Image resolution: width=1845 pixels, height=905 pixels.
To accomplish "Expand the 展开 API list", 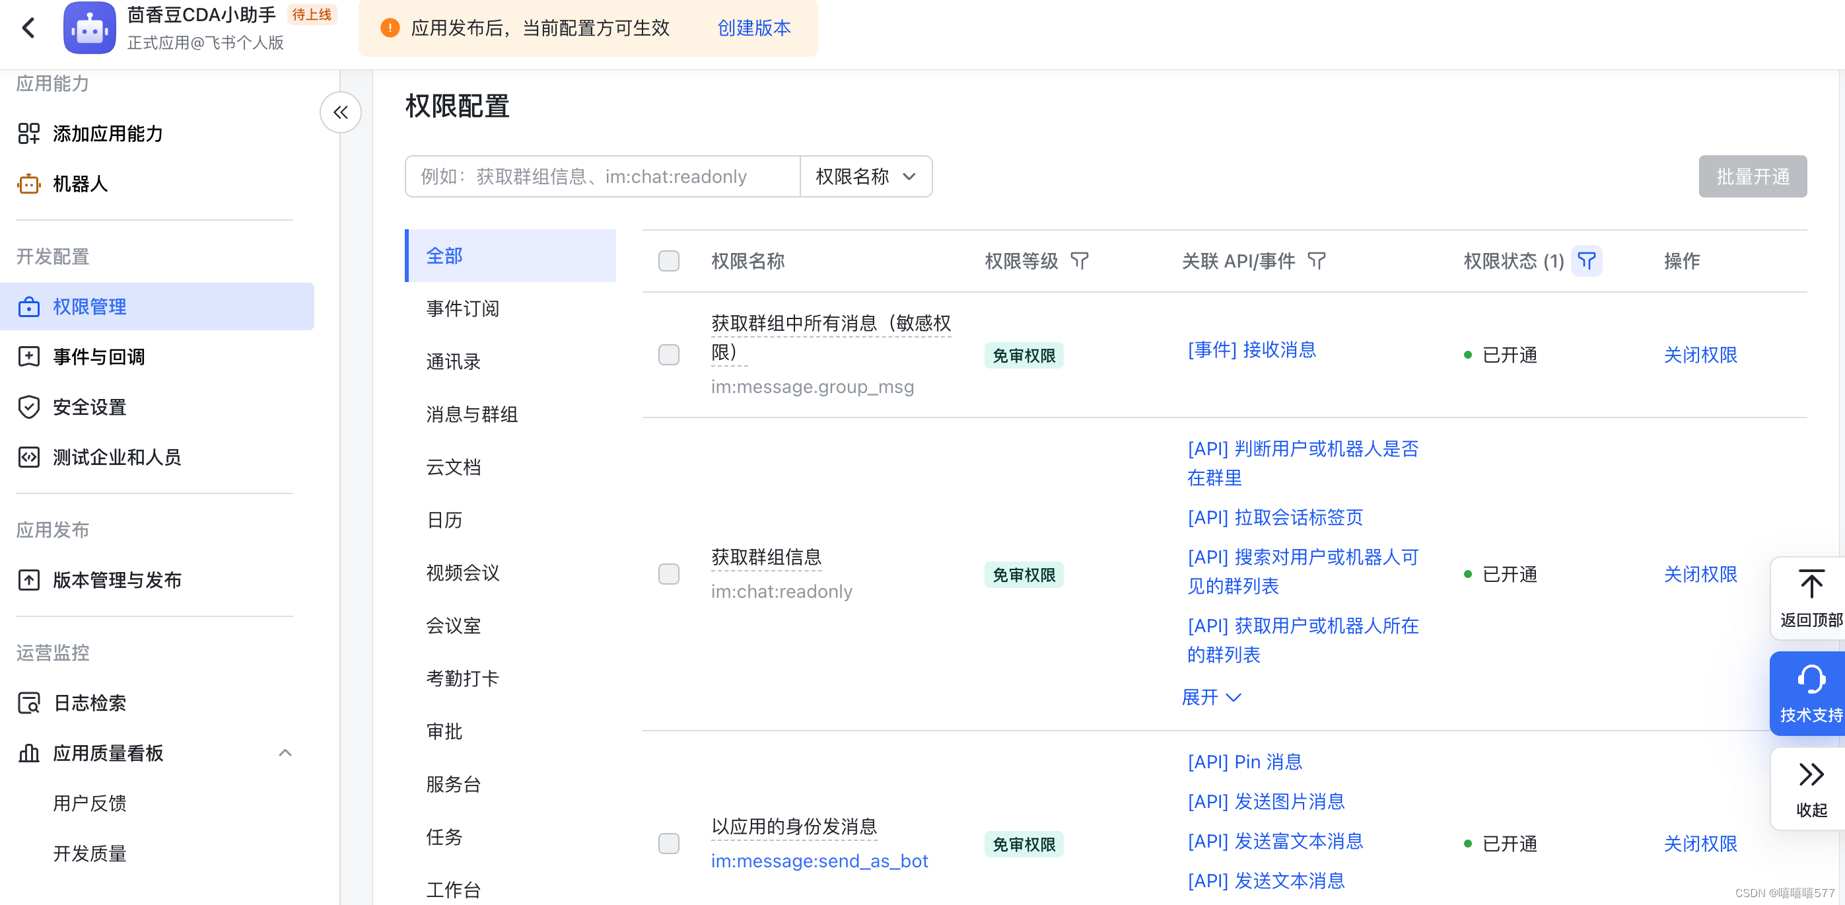I will pos(1210,697).
